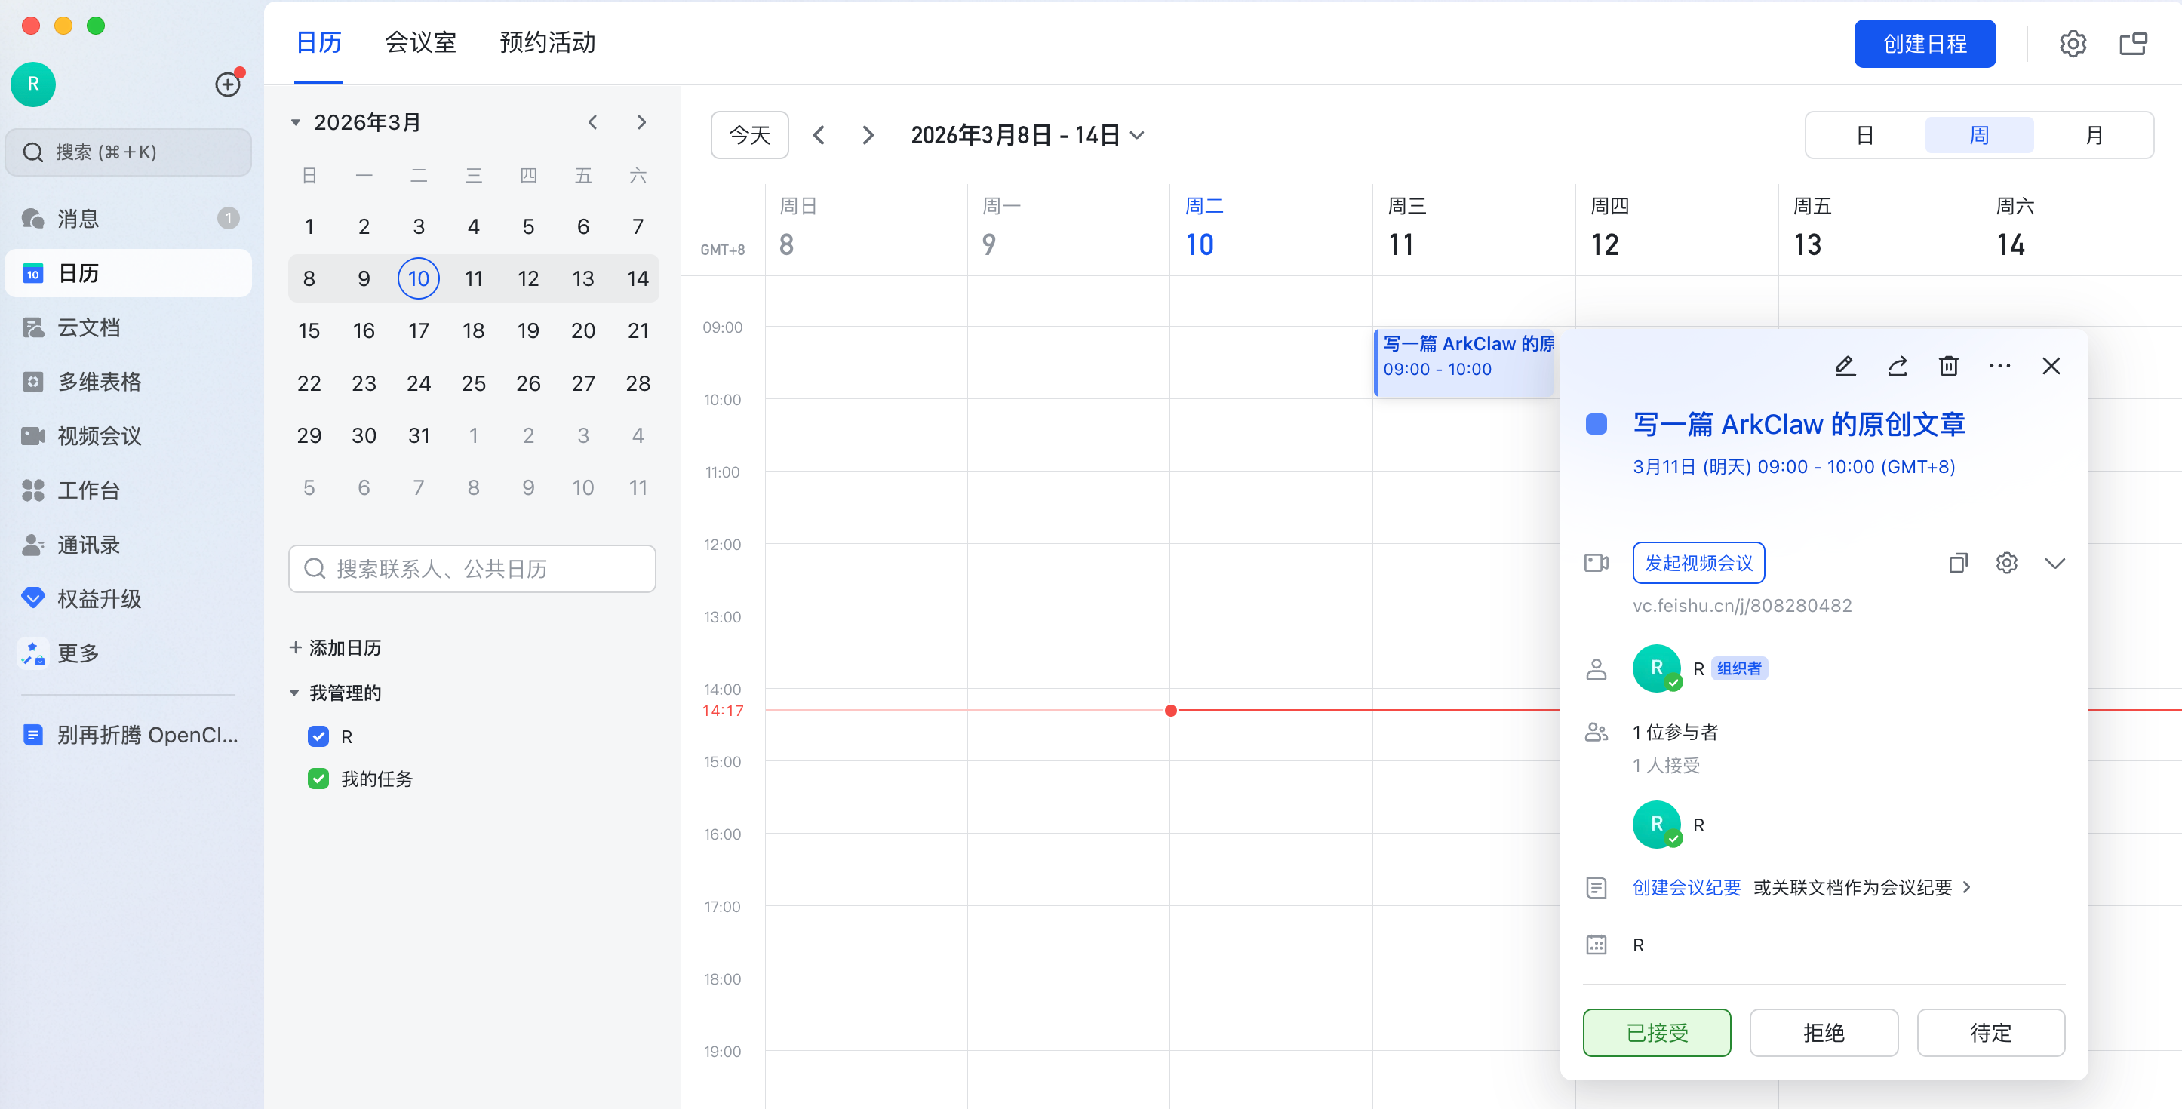2182x1109 pixels.
Task: Switch calendar to 月 view
Action: tap(2094, 136)
